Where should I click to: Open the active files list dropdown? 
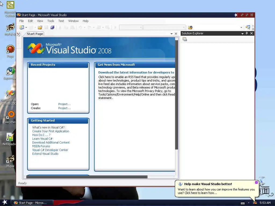[172, 34]
